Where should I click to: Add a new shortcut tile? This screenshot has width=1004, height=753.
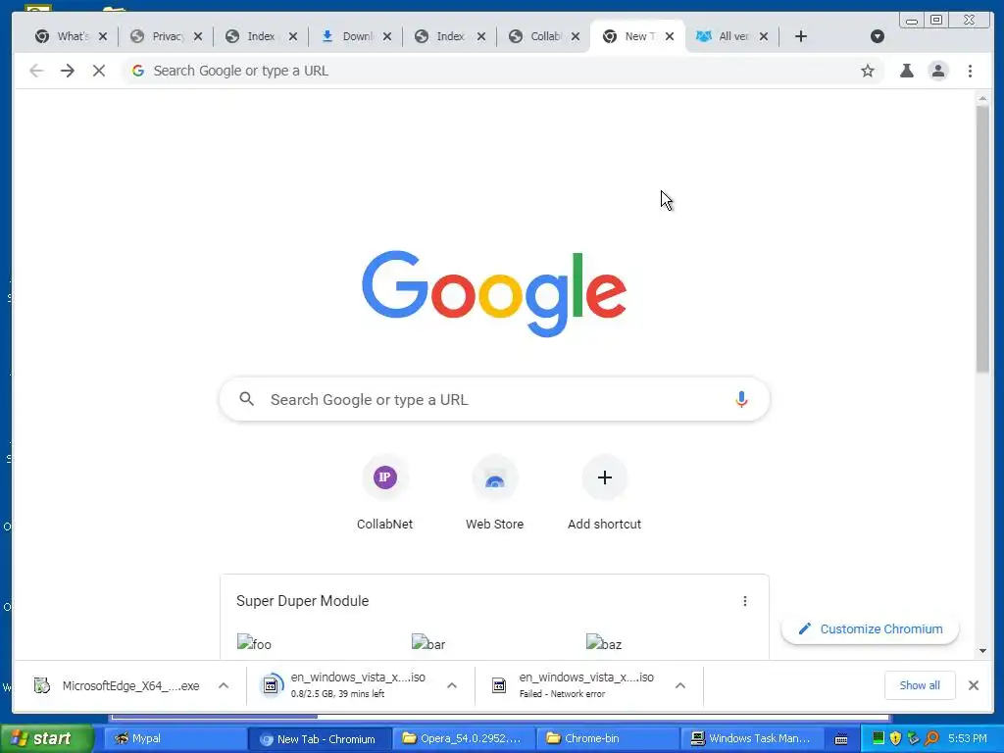click(x=604, y=494)
